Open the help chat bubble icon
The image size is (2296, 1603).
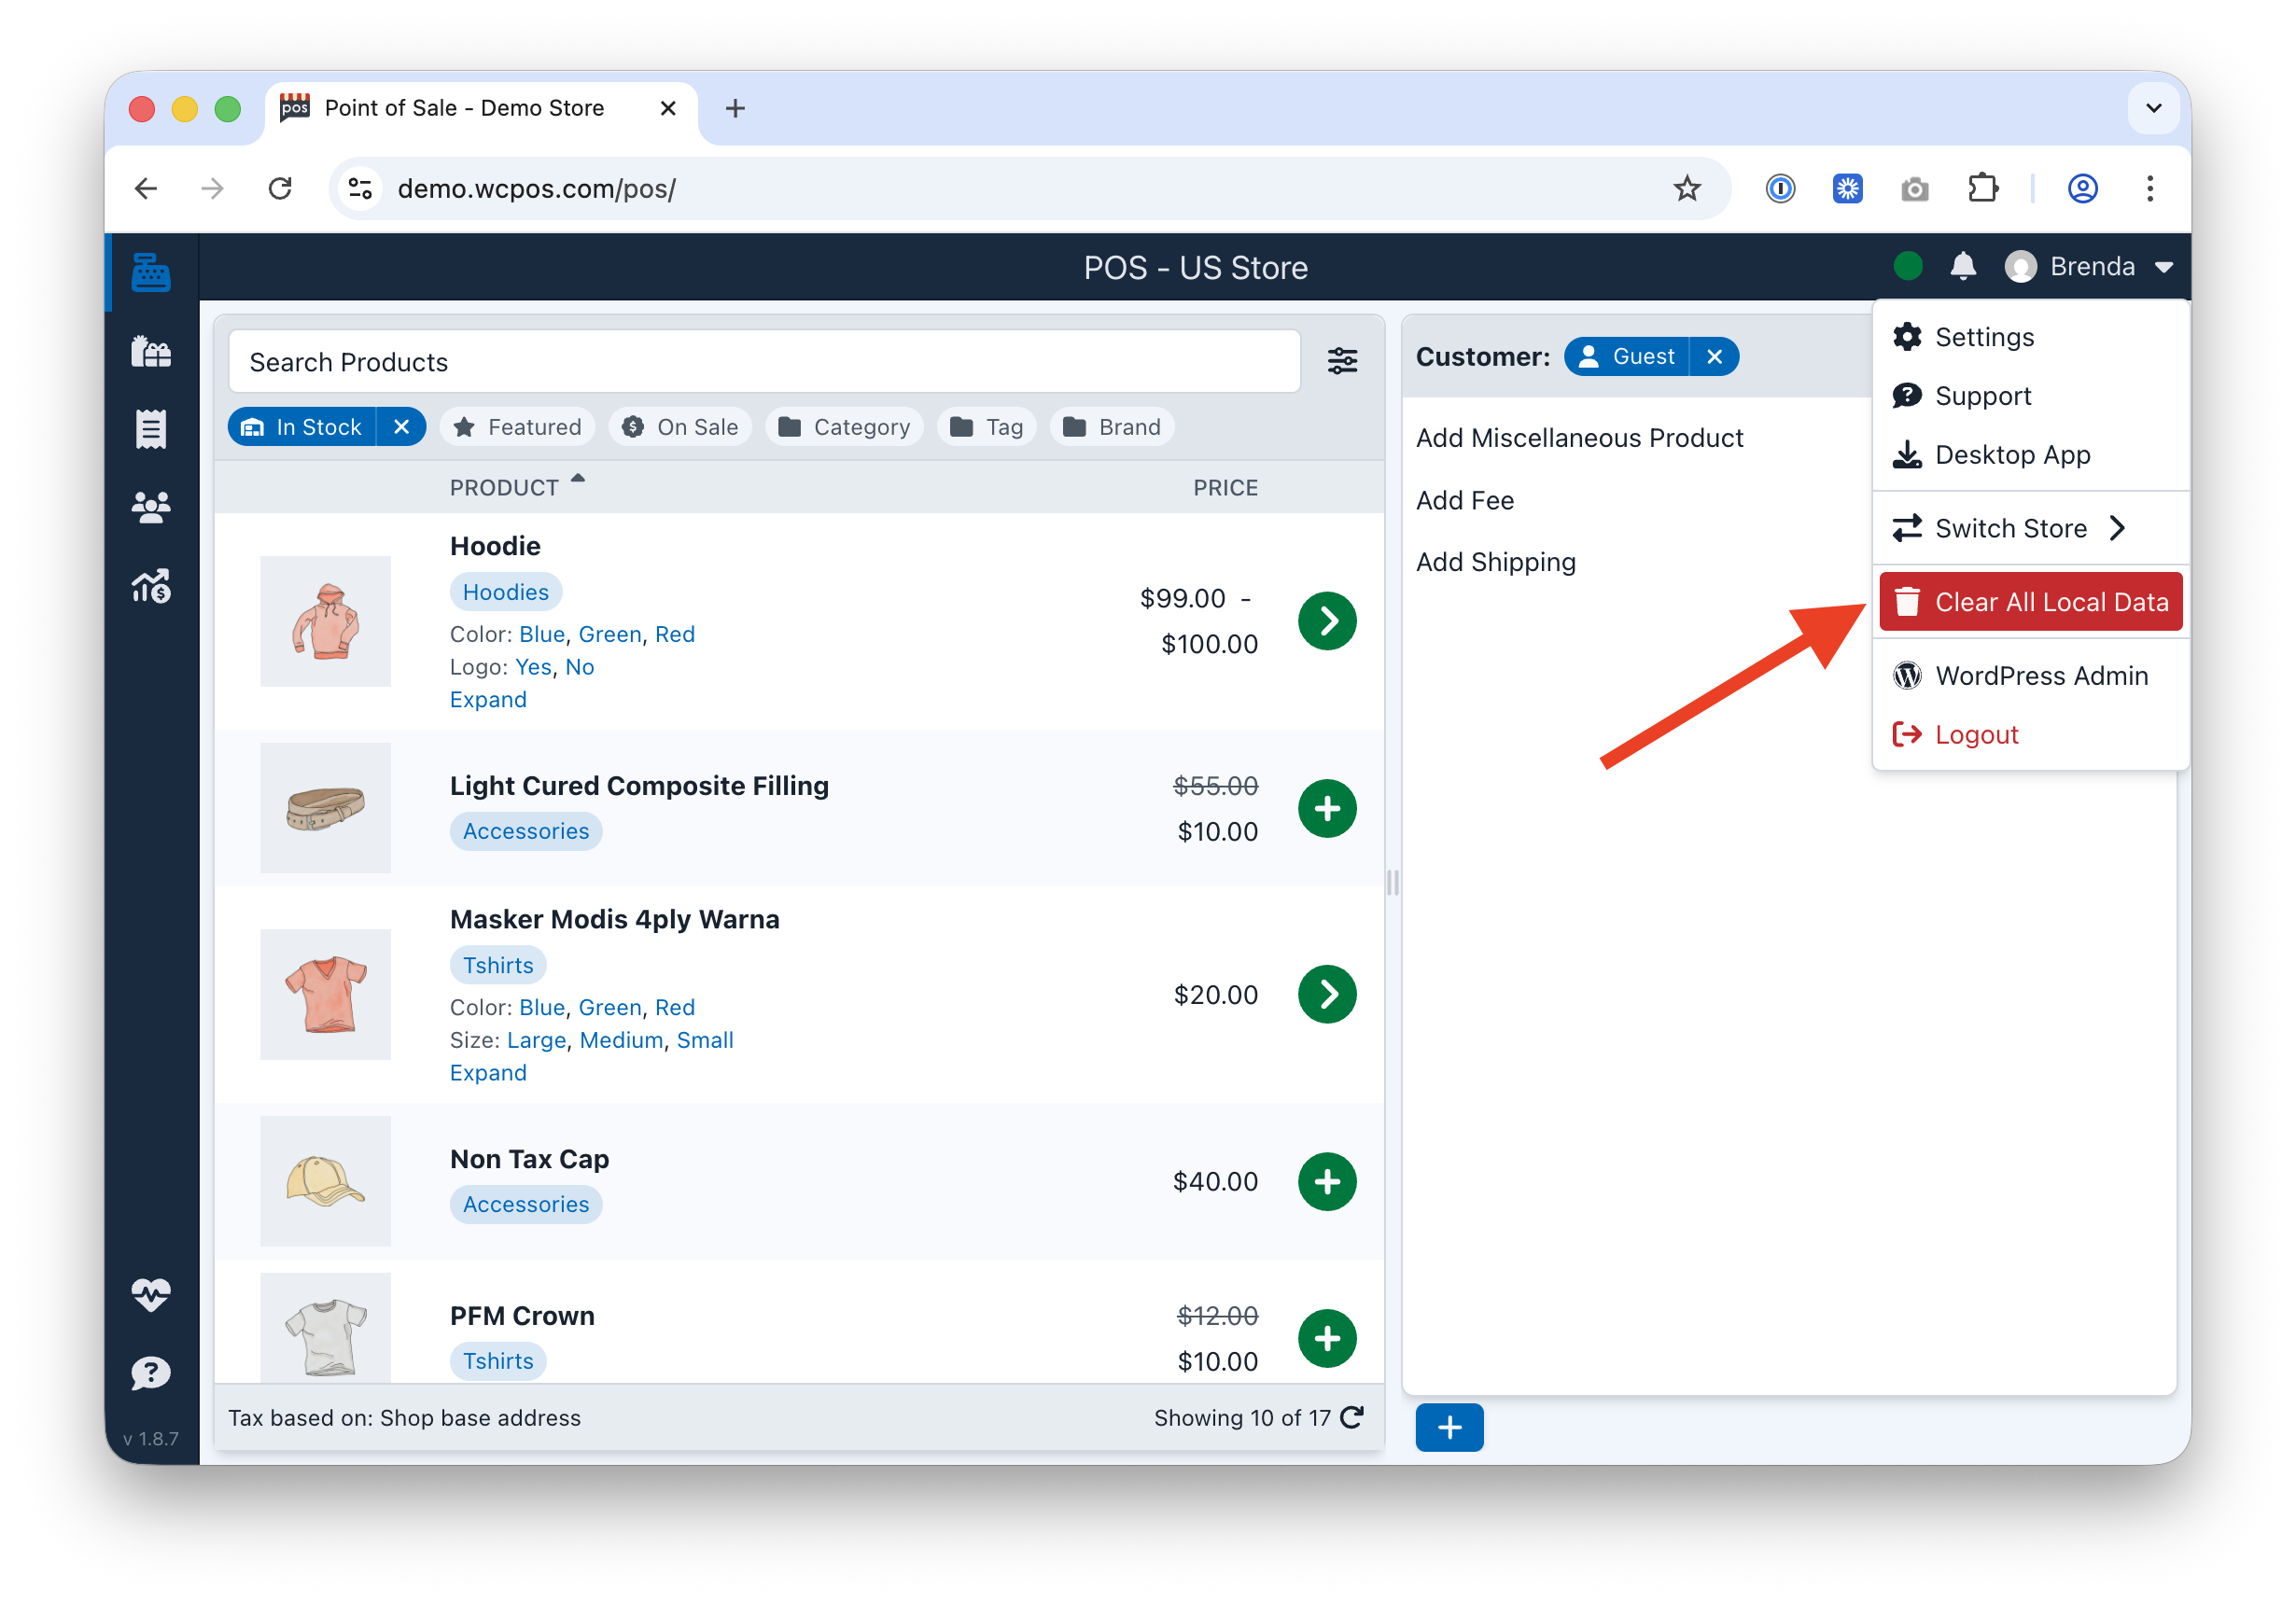150,1372
